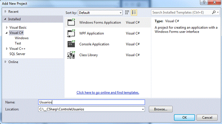Viewport: 222px width, 124px height.
Task: Click the search magnifier icon
Action: click(x=214, y=12)
